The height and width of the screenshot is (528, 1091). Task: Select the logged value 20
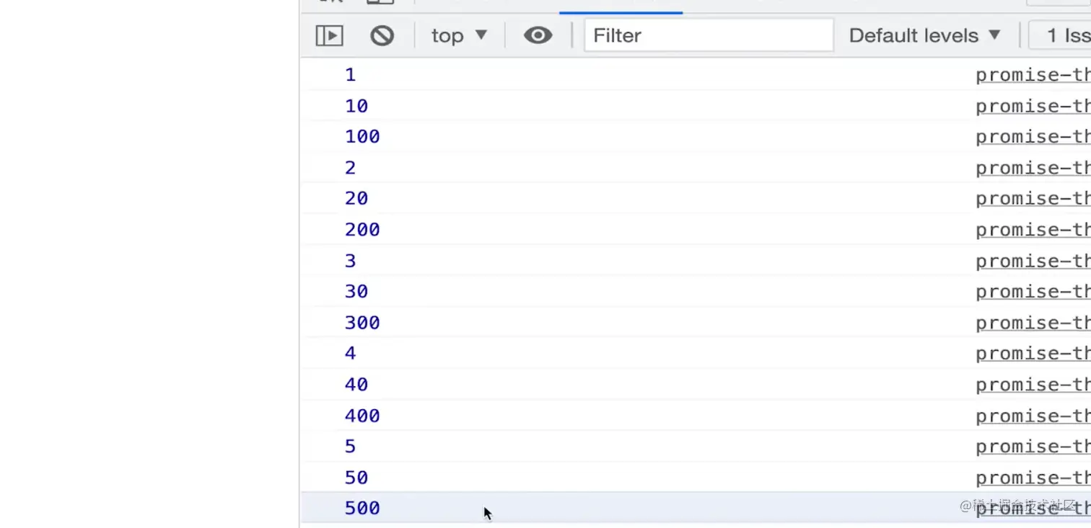[356, 199]
